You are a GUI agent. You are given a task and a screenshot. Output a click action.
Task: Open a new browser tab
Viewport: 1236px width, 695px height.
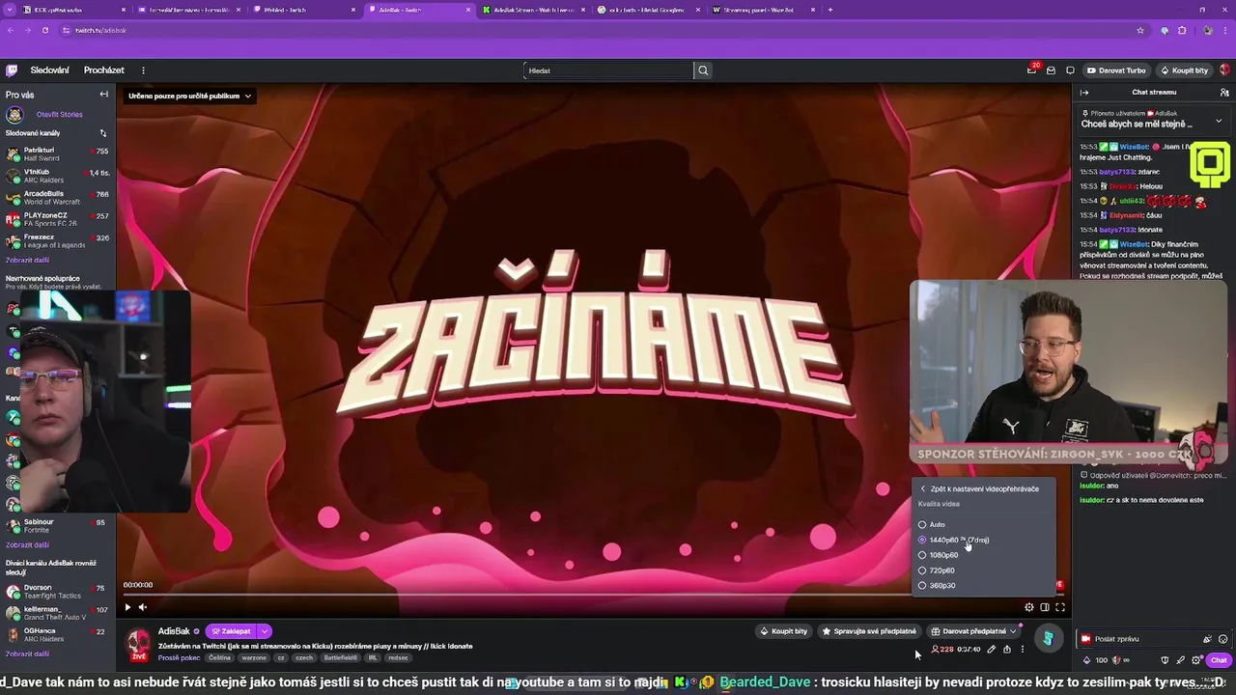pyautogui.click(x=830, y=10)
